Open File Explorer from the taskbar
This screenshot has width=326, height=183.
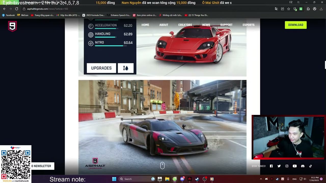(167, 179)
